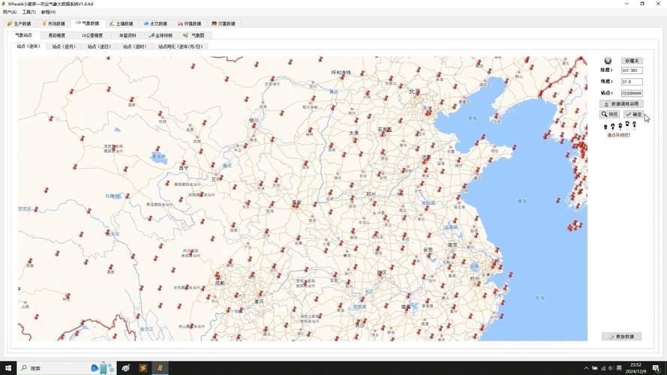Select the 气象站点 sub-tab
Viewport: 667px width, 375px height.
pos(23,34)
